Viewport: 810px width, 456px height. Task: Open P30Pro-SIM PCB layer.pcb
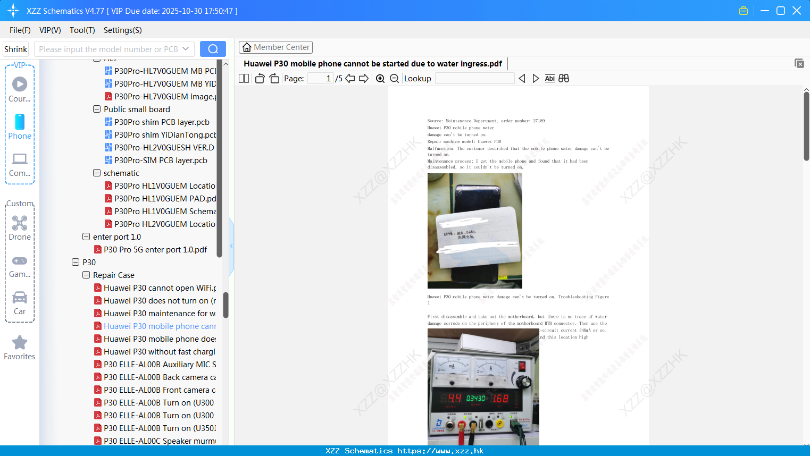tap(156, 161)
